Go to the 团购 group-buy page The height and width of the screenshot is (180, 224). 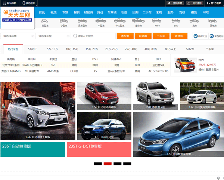135,12
